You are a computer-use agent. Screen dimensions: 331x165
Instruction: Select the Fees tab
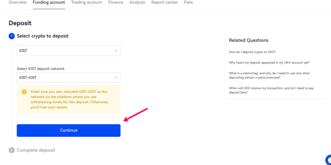pos(188,2)
